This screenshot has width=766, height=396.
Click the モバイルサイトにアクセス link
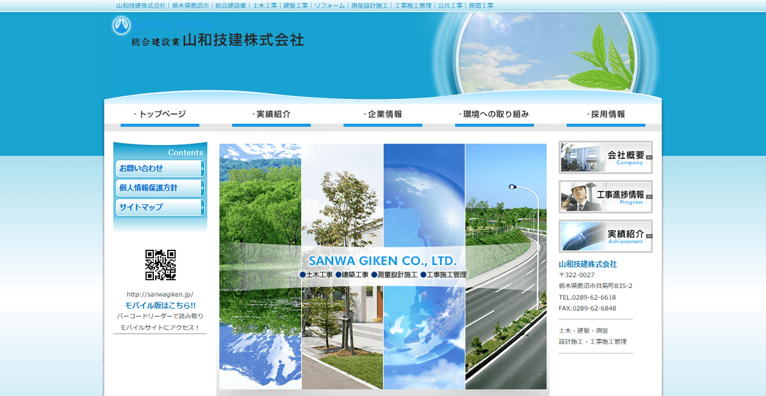click(160, 328)
